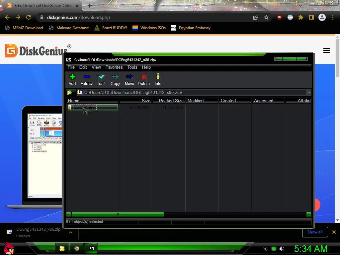This screenshot has height=255, width=340.
Task: Click the volume speaker tray icon
Action: [x=282, y=249]
